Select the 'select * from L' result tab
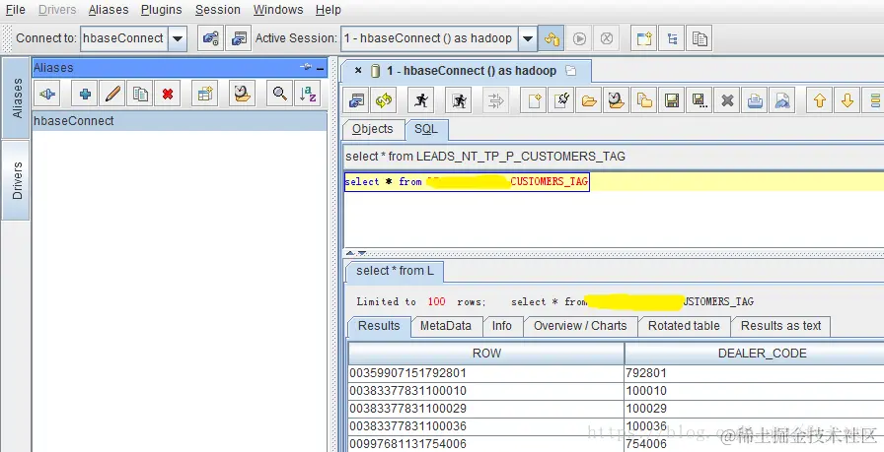884x452 pixels. (x=395, y=271)
